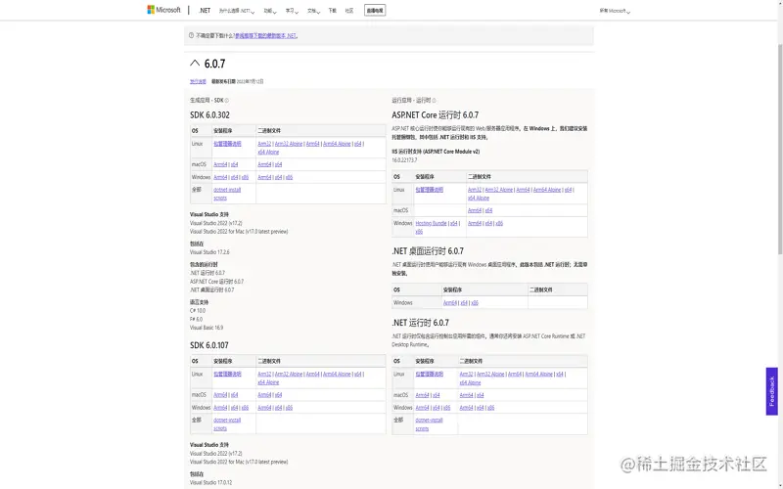This screenshot has width=783, height=489.
Task: Download Windows Arm64 binary for SDK 6.0.302
Action: (264, 177)
